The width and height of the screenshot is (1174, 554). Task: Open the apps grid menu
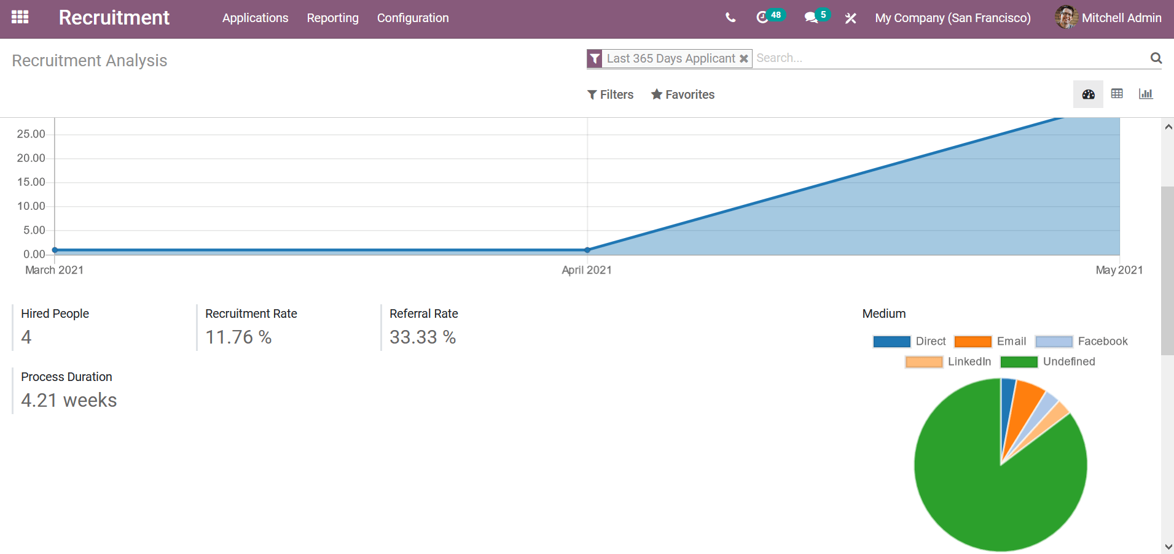click(x=20, y=17)
